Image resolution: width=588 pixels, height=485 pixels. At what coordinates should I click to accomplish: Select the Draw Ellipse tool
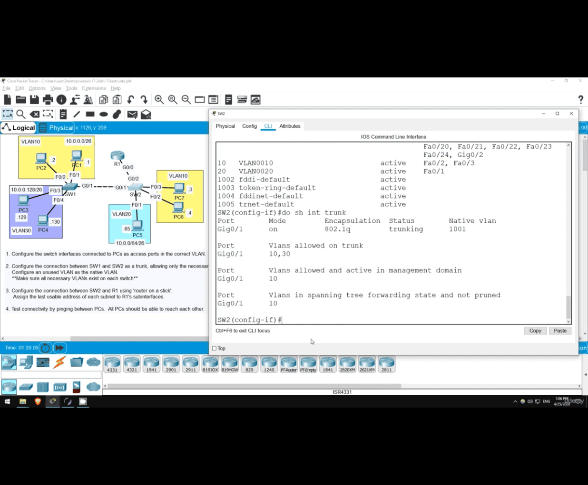click(x=104, y=114)
